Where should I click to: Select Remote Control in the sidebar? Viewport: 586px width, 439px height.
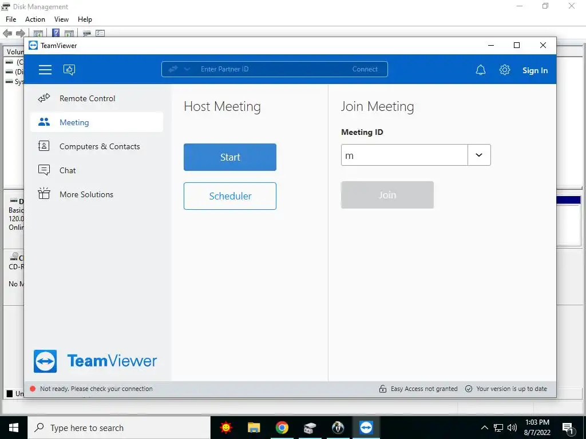(96, 98)
